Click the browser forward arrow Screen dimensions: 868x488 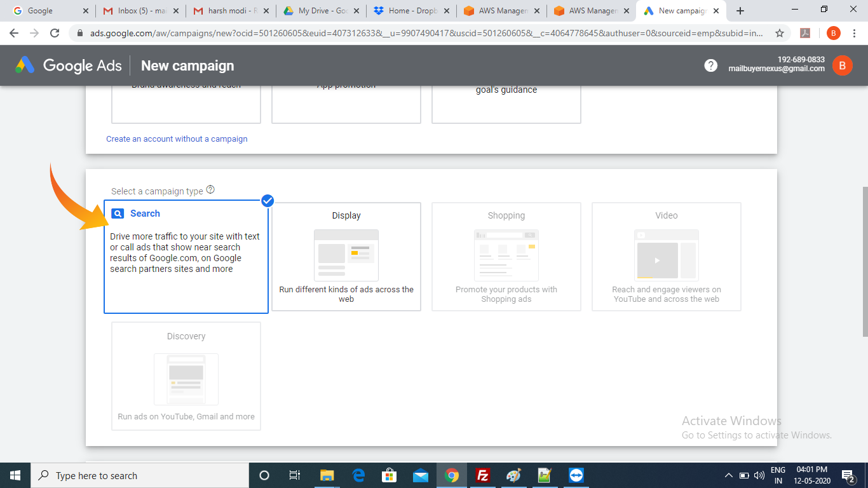tap(34, 33)
